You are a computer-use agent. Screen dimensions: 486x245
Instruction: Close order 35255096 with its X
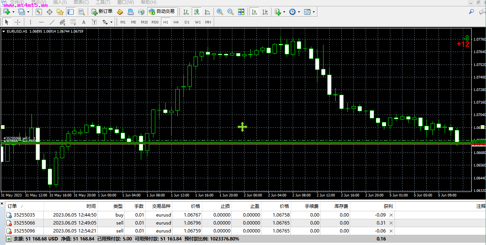(391, 231)
